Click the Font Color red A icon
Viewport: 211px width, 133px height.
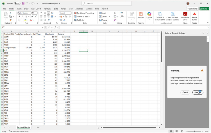(x=31, y=20)
